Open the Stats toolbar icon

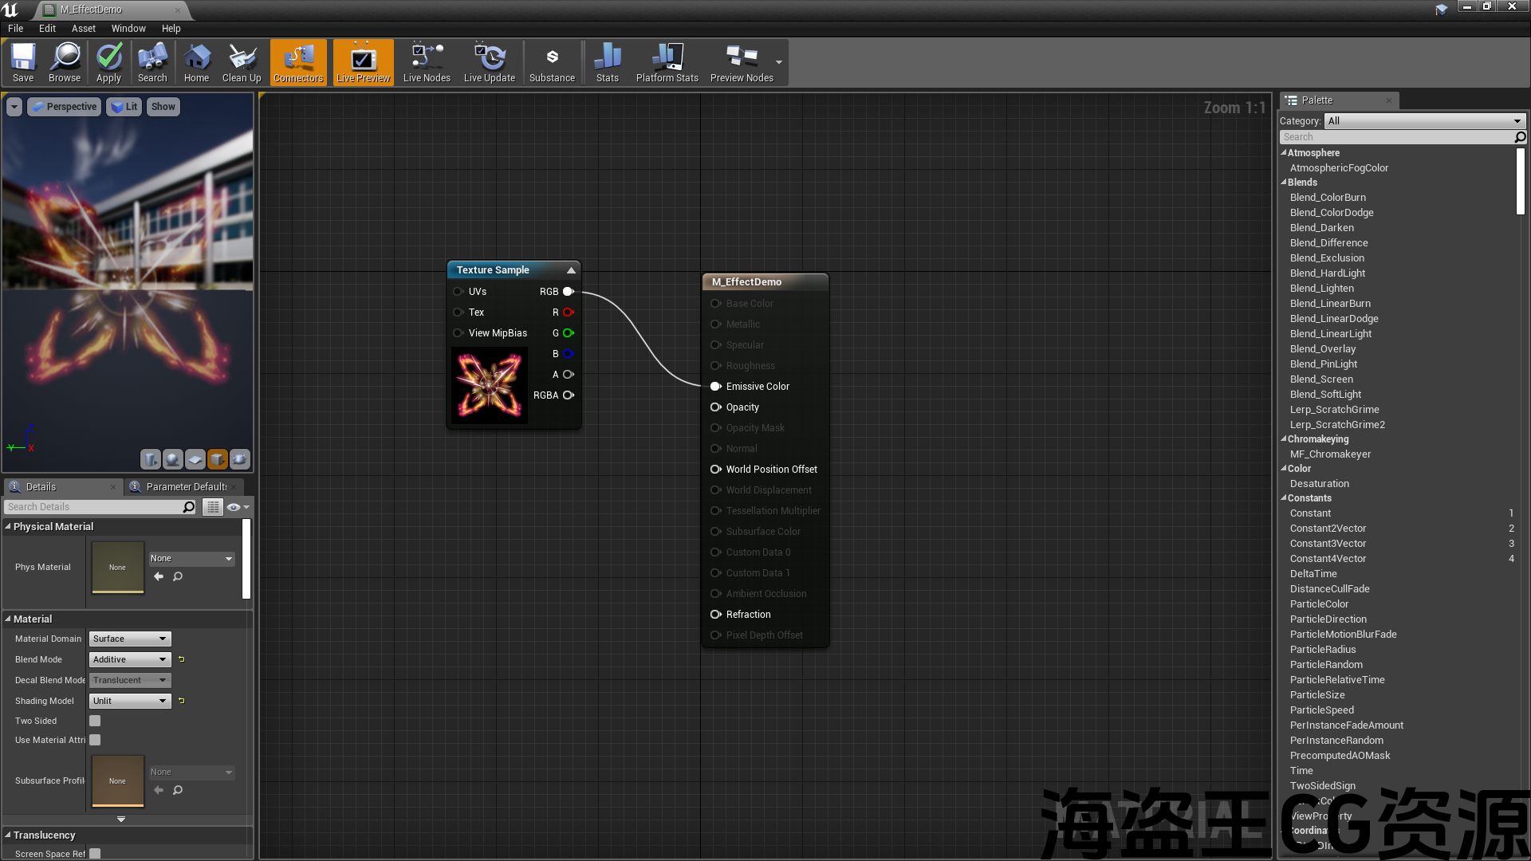coord(607,62)
